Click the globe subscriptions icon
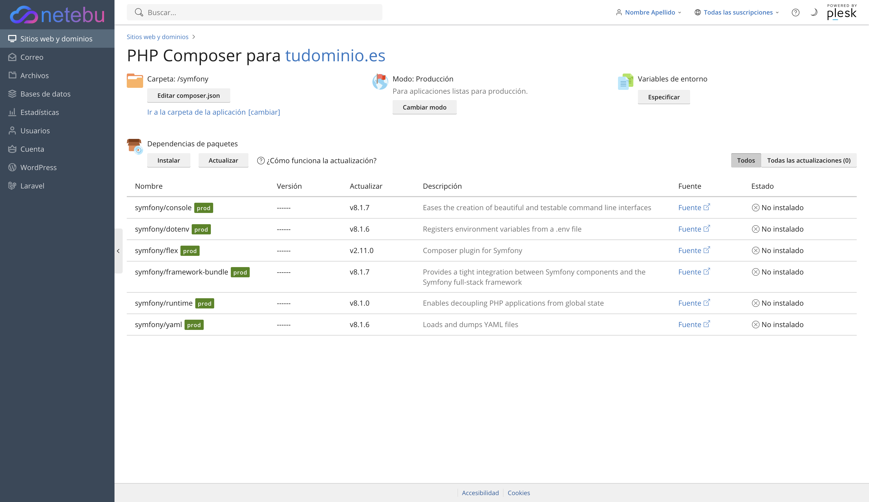Screen dimensions: 869x502 pyautogui.click(x=697, y=13)
